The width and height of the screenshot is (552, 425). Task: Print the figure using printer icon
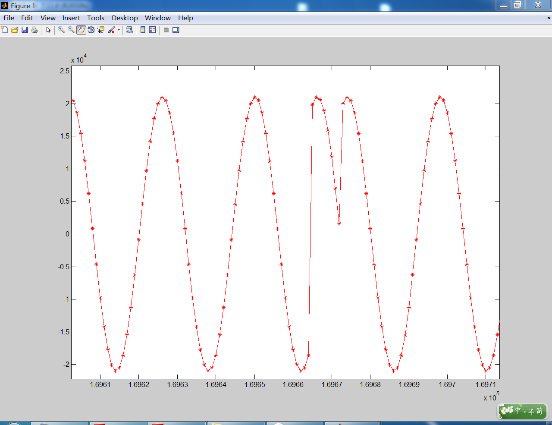pos(34,30)
